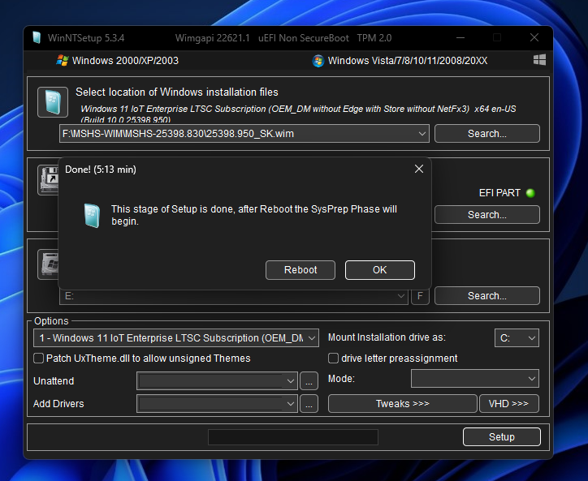Click the Windows flag icon beside the tabs
The width and height of the screenshot is (588, 481).
click(x=539, y=60)
